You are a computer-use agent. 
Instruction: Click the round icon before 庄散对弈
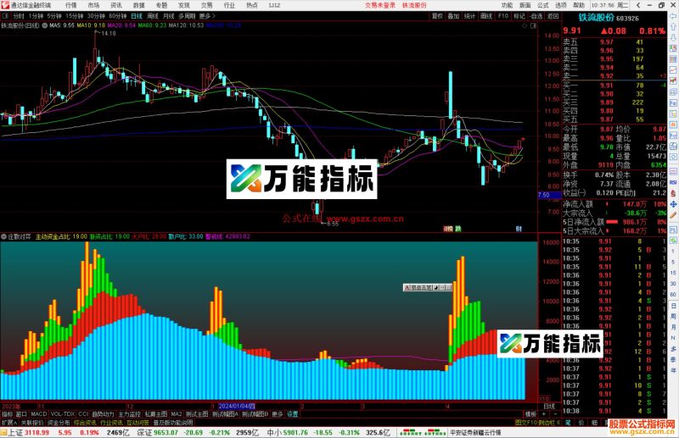click(4, 236)
